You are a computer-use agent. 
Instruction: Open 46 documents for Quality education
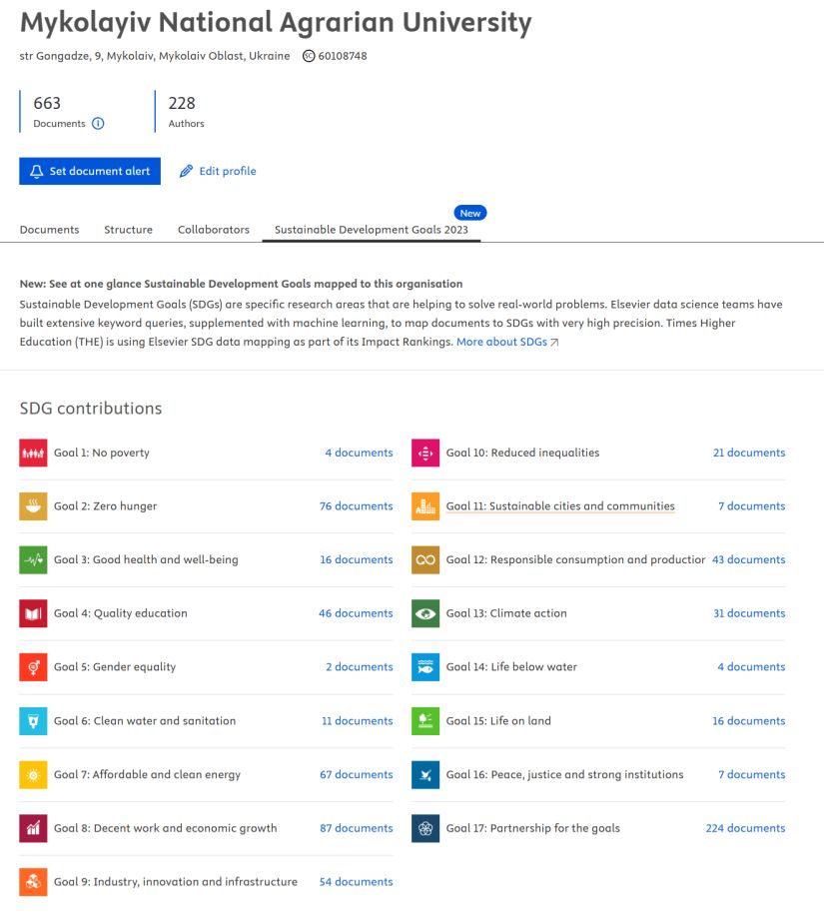tap(356, 613)
